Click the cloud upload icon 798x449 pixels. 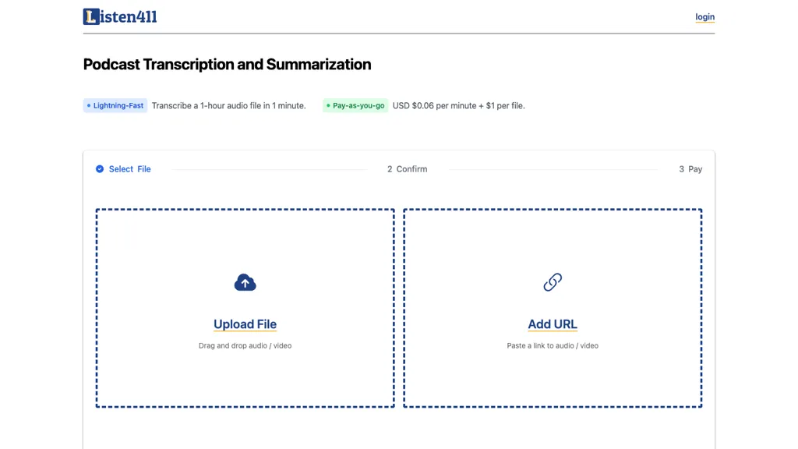coord(245,283)
